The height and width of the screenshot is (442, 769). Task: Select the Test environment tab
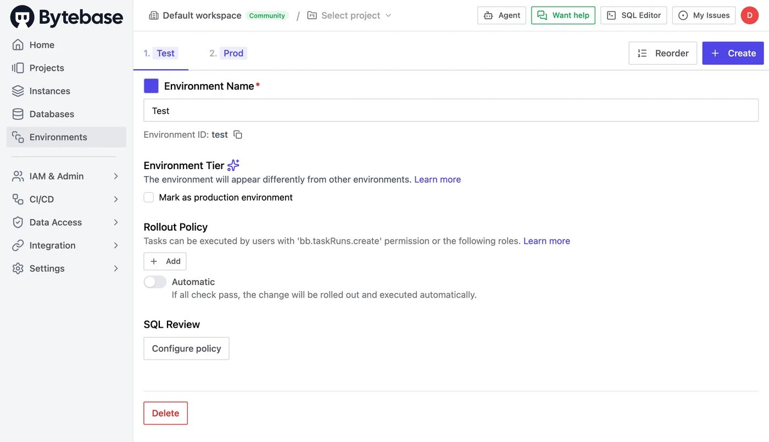coord(161,53)
